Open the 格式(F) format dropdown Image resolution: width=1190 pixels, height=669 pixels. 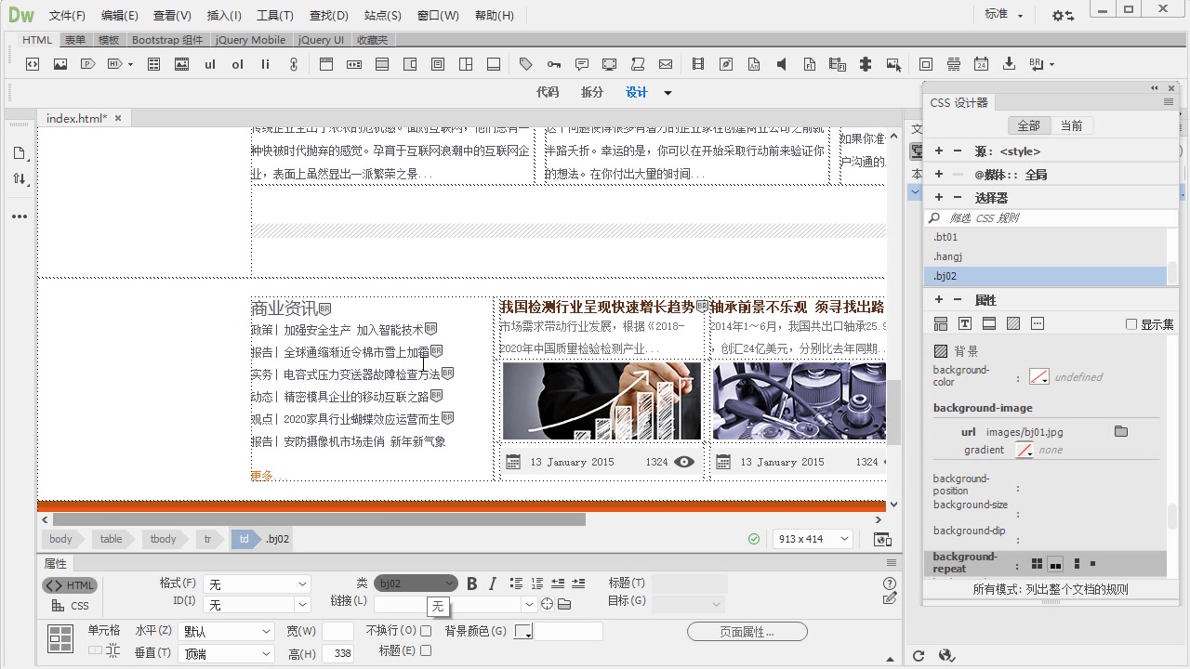coord(257,584)
